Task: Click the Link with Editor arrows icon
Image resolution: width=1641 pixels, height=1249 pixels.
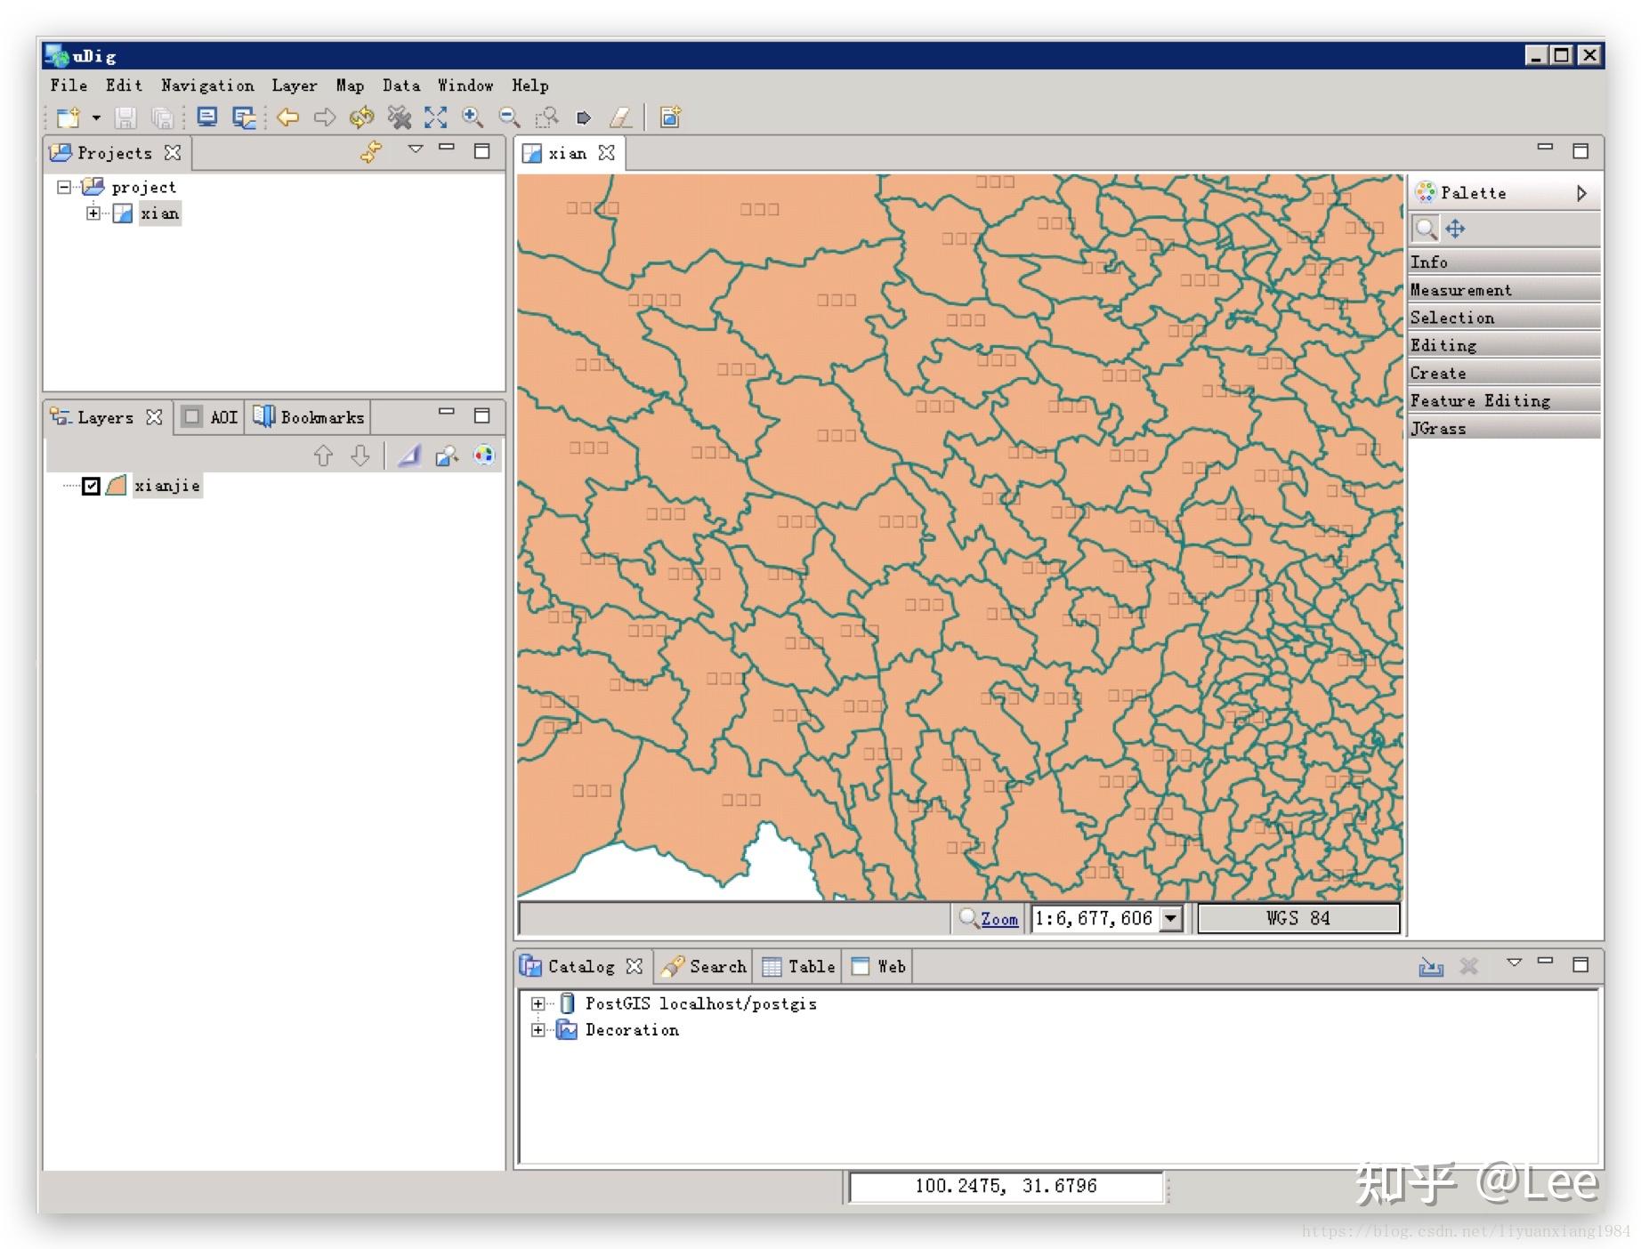Action: click(371, 152)
